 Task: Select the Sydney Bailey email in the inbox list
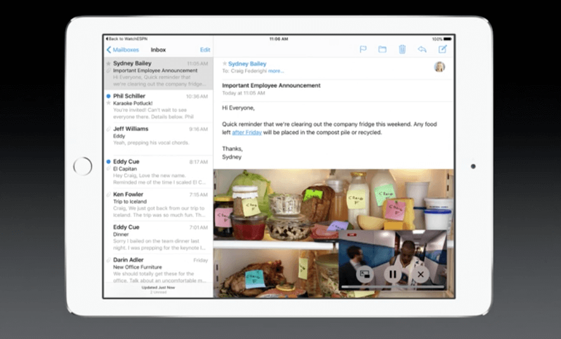[158, 73]
